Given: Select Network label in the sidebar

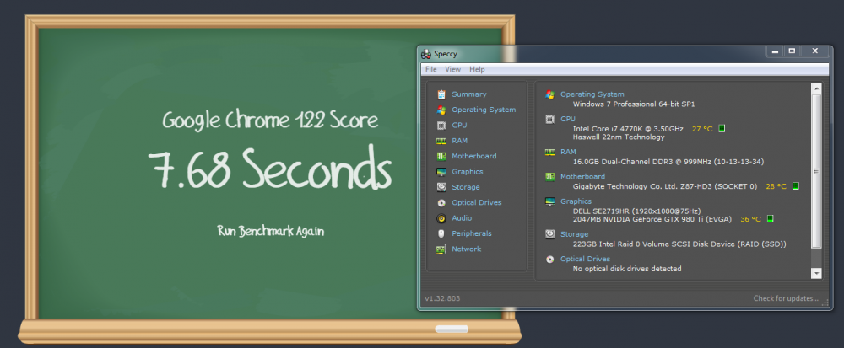Looking at the screenshot, I should [x=466, y=249].
